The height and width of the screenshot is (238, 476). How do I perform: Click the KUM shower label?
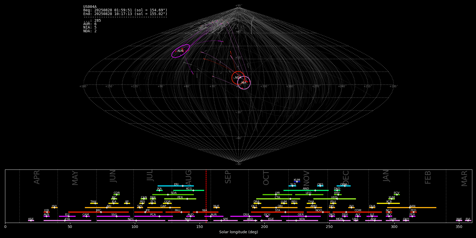coord(297,180)
